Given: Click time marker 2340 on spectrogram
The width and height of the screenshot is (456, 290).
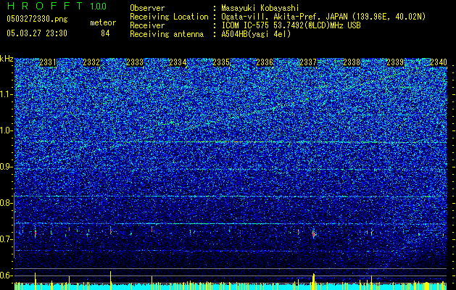Looking at the screenshot, I should click(439, 62).
